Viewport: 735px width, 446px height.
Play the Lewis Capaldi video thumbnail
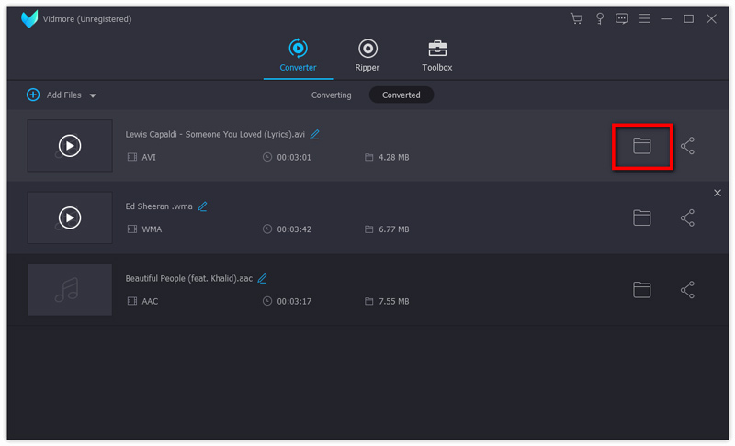click(x=70, y=146)
